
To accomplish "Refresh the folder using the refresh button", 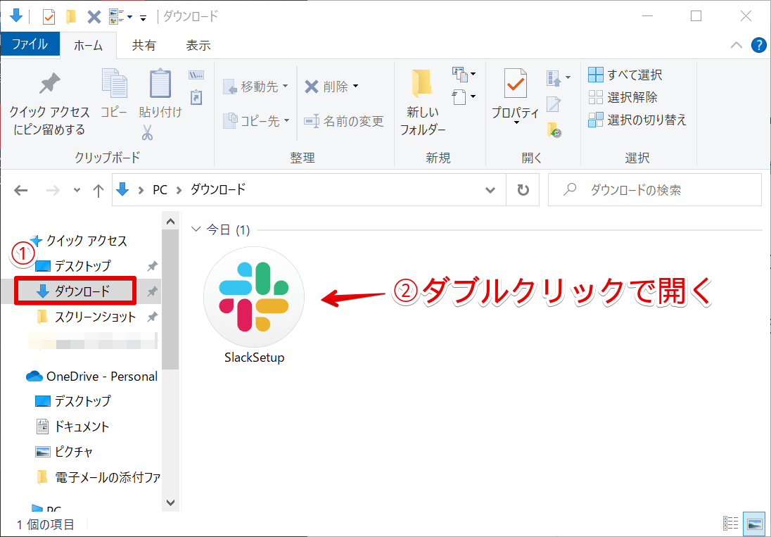I will tap(523, 189).
